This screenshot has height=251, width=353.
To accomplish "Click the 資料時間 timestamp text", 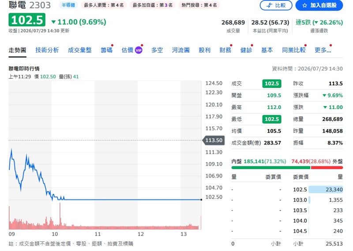I will 307,69.
